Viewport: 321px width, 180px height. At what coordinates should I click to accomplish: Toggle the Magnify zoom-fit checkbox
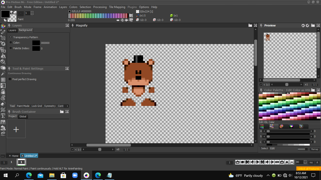point(72,150)
